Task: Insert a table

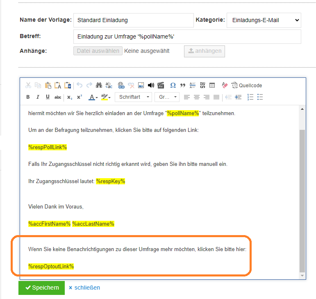Action: pos(212,85)
